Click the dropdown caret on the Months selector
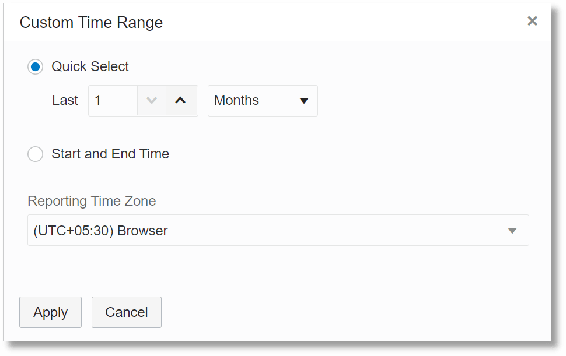This screenshot has width=566, height=356. [x=304, y=100]
